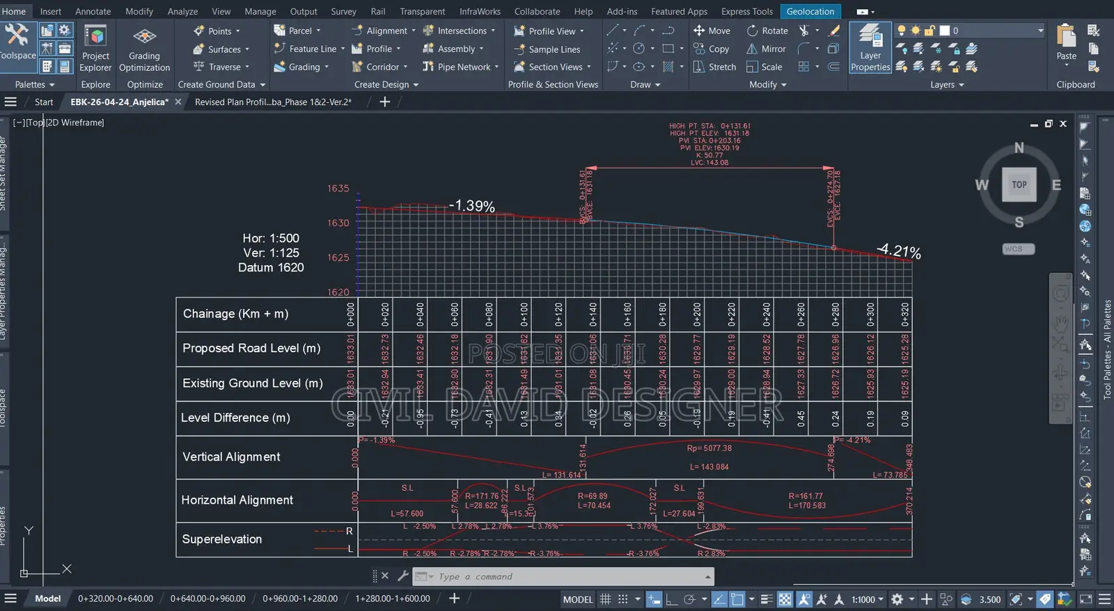Open the Survey ribbon tab
1114x611 pixels.
point(343,11)
